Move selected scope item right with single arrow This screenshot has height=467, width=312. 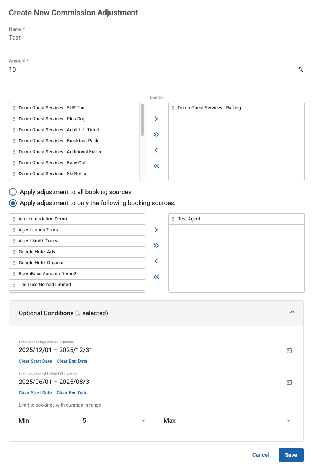click(156, 119)
